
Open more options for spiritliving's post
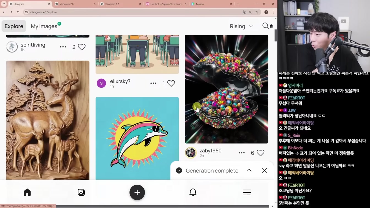[63, 47]
